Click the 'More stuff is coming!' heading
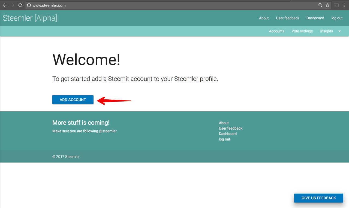Image resolution: width=349 pixels, height=208 pixels. [81, 123]
